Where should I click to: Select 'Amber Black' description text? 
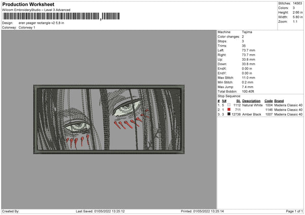pyautogui.click(x=252, y=115)
